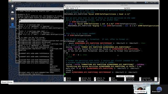Click the 'EFITMPMOUNT=$(mktemp -d)' line
This screenshot has height=94, width=168.
(x=76, y=41)
